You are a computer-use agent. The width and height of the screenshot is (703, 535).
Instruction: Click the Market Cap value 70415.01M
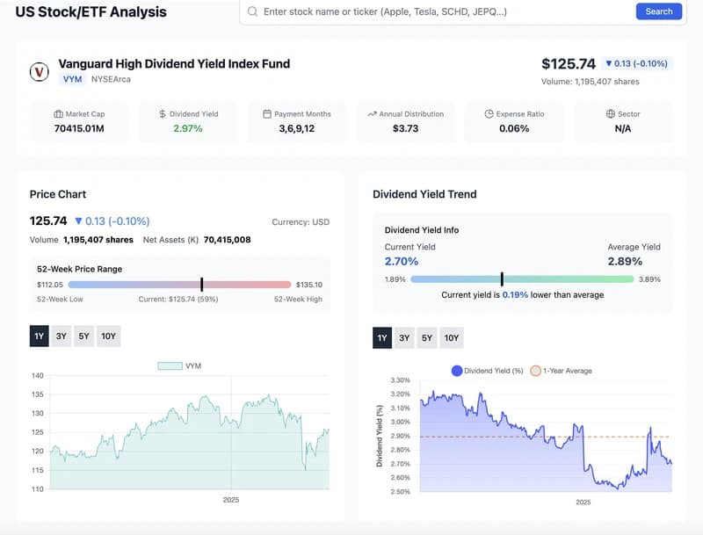pyautogui.click(x=79, y=128)
